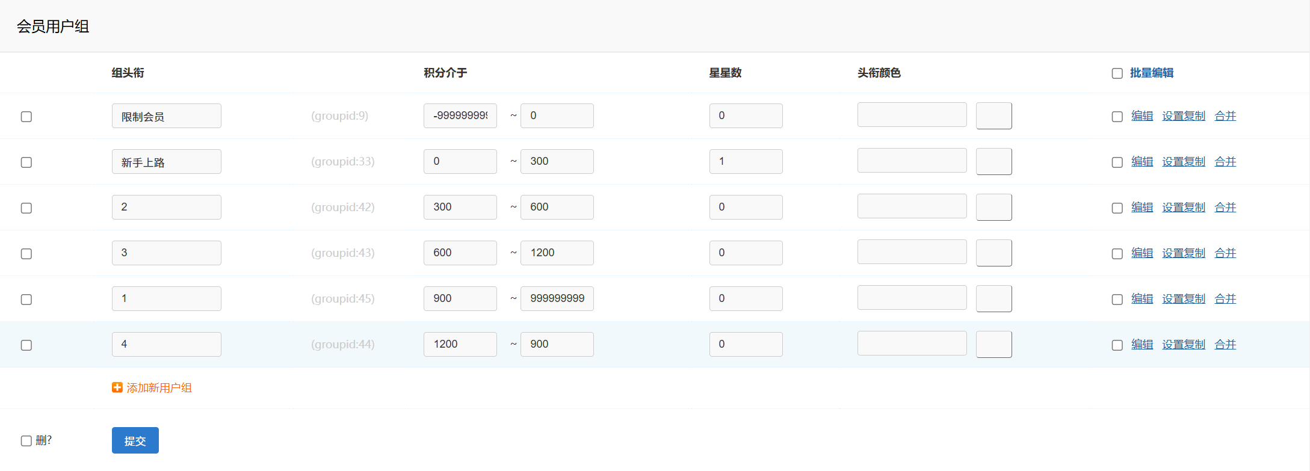
Task: Click 合并 link for 限制会员 group
Action: click(x=1225, y=116)
